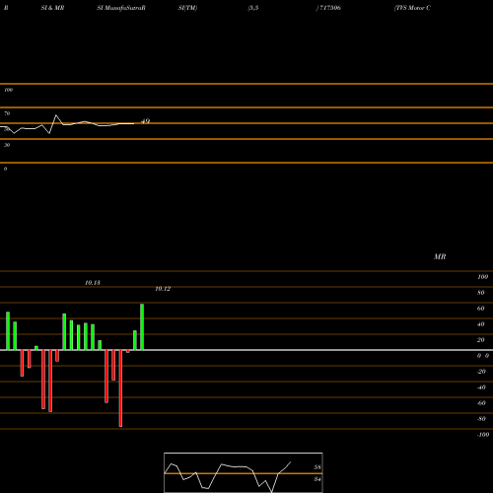Screen dimensions: 493x493
Task: Click the '10.12' value label above bars
Action: [163, 289]
